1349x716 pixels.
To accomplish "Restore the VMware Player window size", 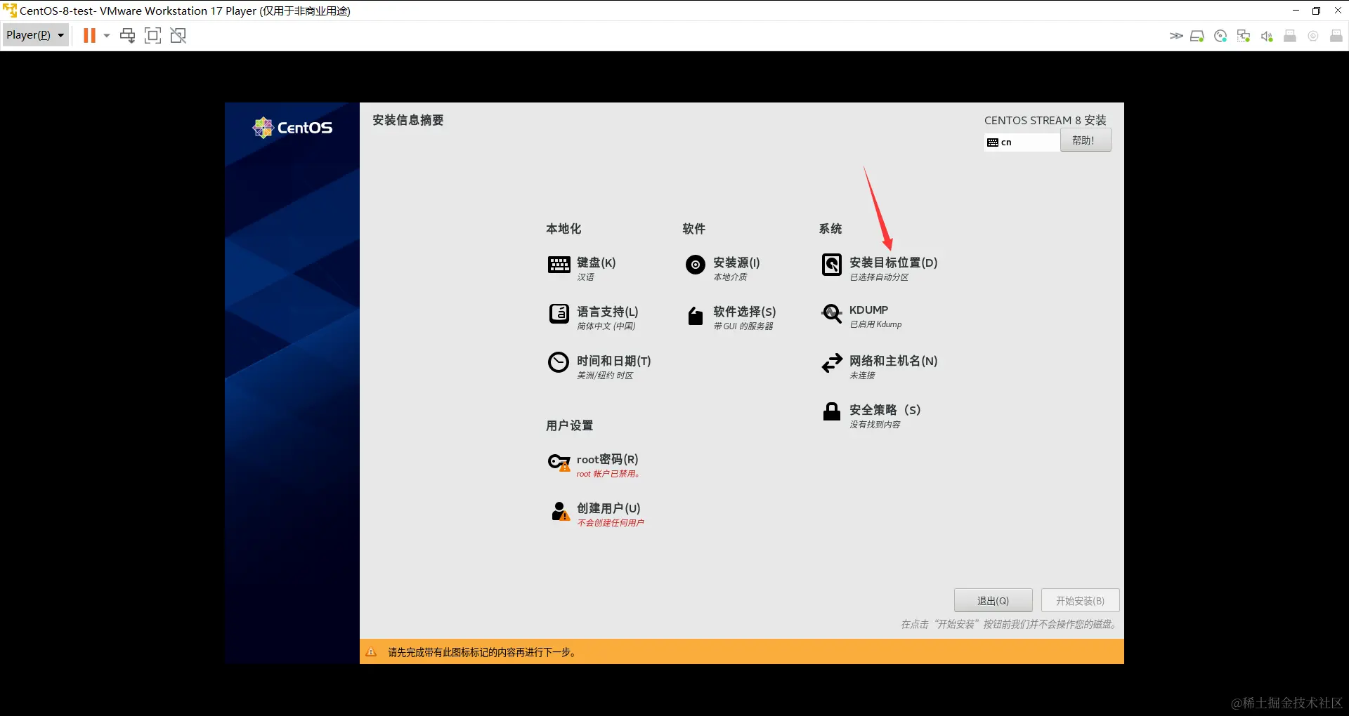I will pyautogui.click(x=1316, y=11).
